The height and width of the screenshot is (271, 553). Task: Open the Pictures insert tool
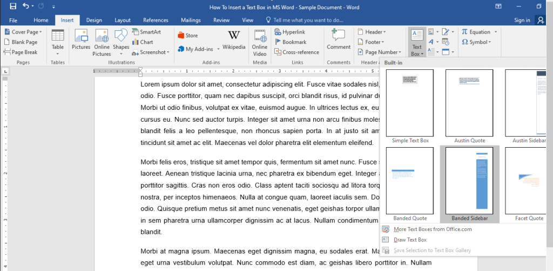coord(81,39)
